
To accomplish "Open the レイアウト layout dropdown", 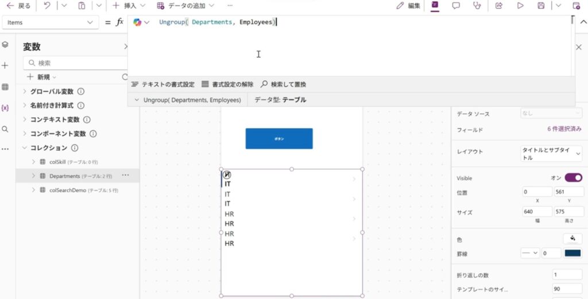I will point(551,153).
